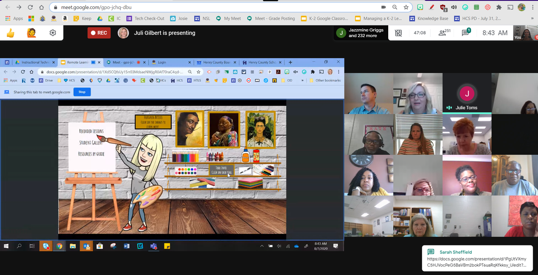Open the Chrome Extensions puzzle icon
Screen dimensions: 538x275
click(x=499, y=7)
